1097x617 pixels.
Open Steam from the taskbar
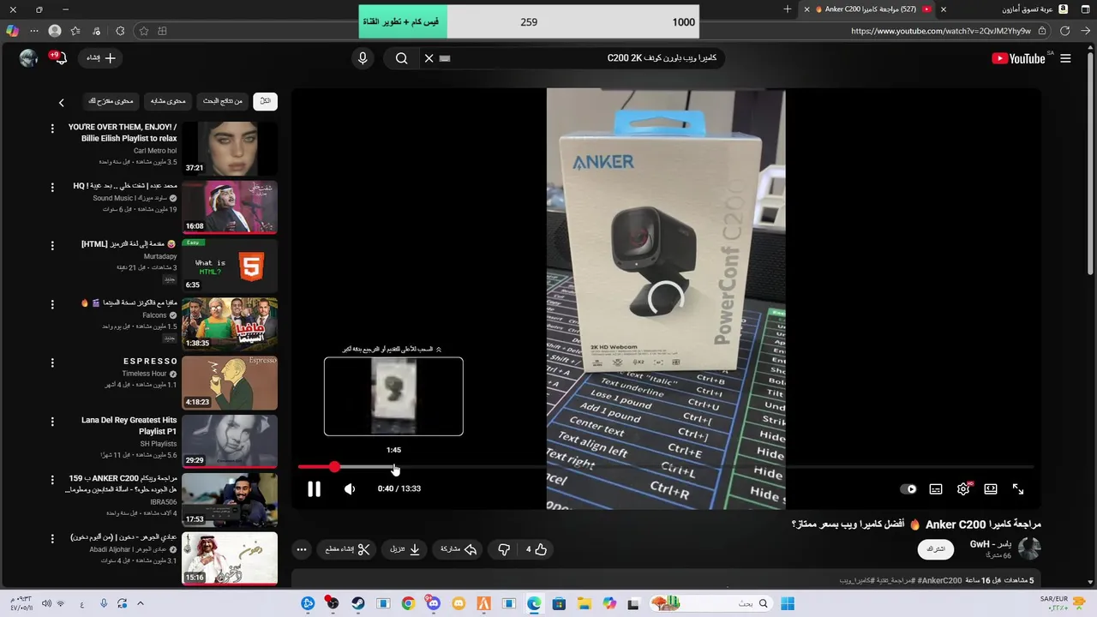pyautogui.click(x=357, y=603)
